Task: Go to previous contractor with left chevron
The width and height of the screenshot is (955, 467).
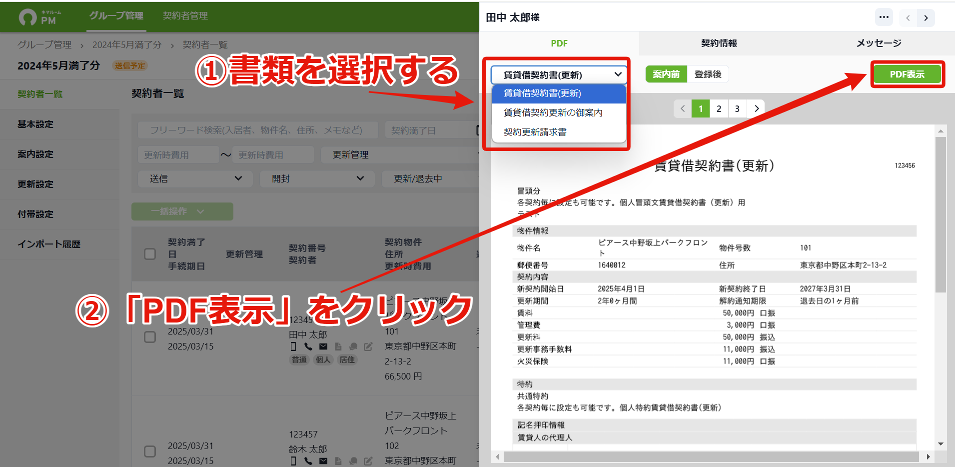Action: pyautogui.click(x=908, y=18)
